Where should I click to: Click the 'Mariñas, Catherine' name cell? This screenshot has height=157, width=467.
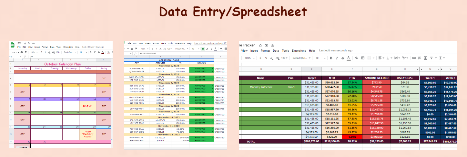pyautogui.click(x=261, y=87)
